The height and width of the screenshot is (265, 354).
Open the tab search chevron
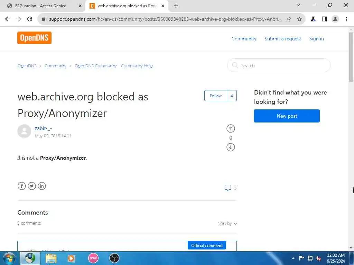point(298,5)
